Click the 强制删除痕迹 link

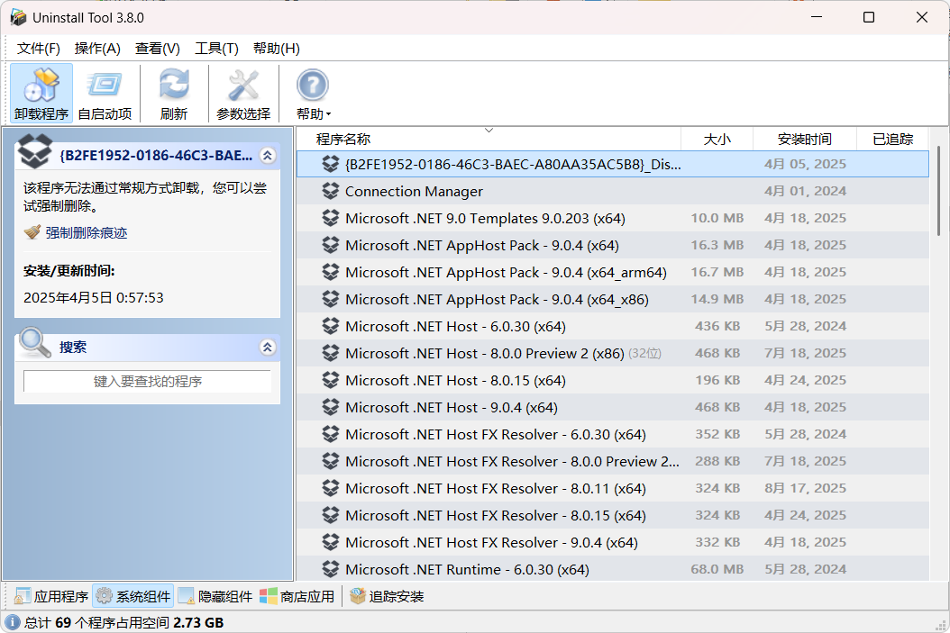[x=86, y=233]
